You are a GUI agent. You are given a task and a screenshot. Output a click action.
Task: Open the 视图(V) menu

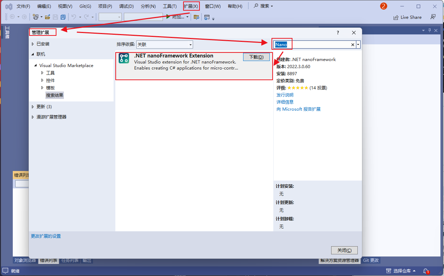click(x=65, y=6)
